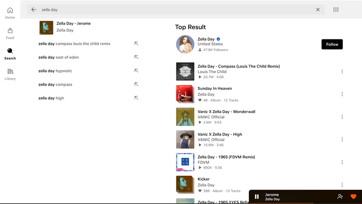
Task: Open the Library section in sidebar
Action: (10, 74)
